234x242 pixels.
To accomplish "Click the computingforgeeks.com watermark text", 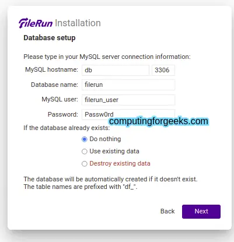I will (x=159, y=121).
